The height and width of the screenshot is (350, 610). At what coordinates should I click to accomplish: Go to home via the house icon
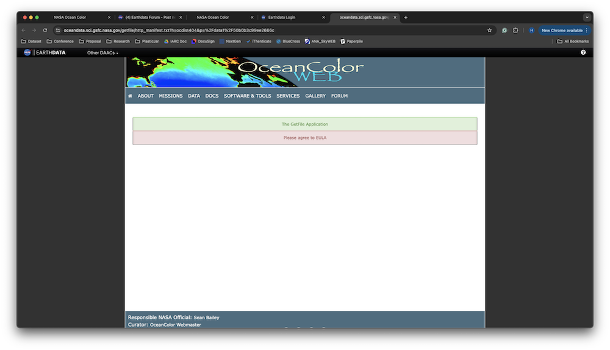pos(130,96)
